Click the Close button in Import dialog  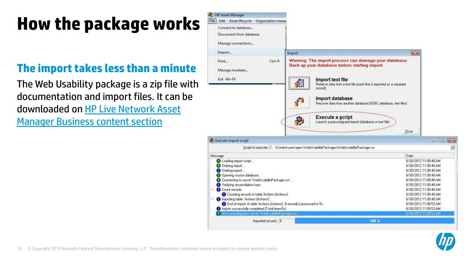point(409,131)
